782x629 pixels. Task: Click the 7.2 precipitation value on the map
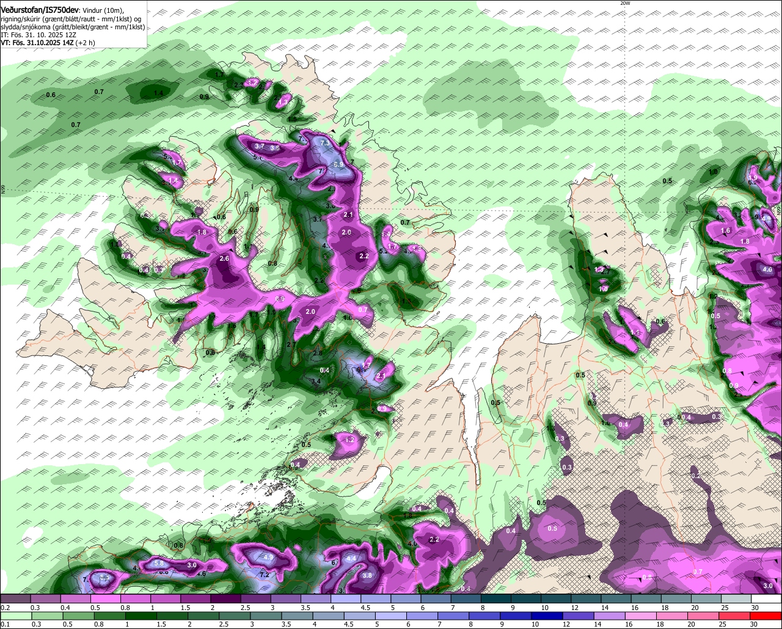click(265, 575)
